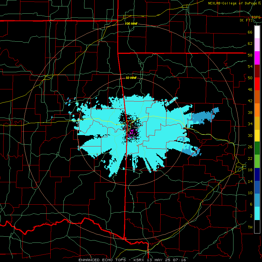Click the bright red 50 legend swatch

click(x=257, y=84)
